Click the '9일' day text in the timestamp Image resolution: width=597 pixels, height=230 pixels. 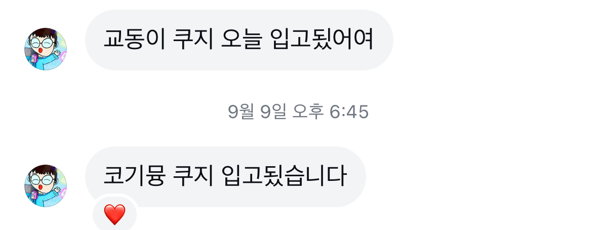pyautogui.click(x=273, y=112)
